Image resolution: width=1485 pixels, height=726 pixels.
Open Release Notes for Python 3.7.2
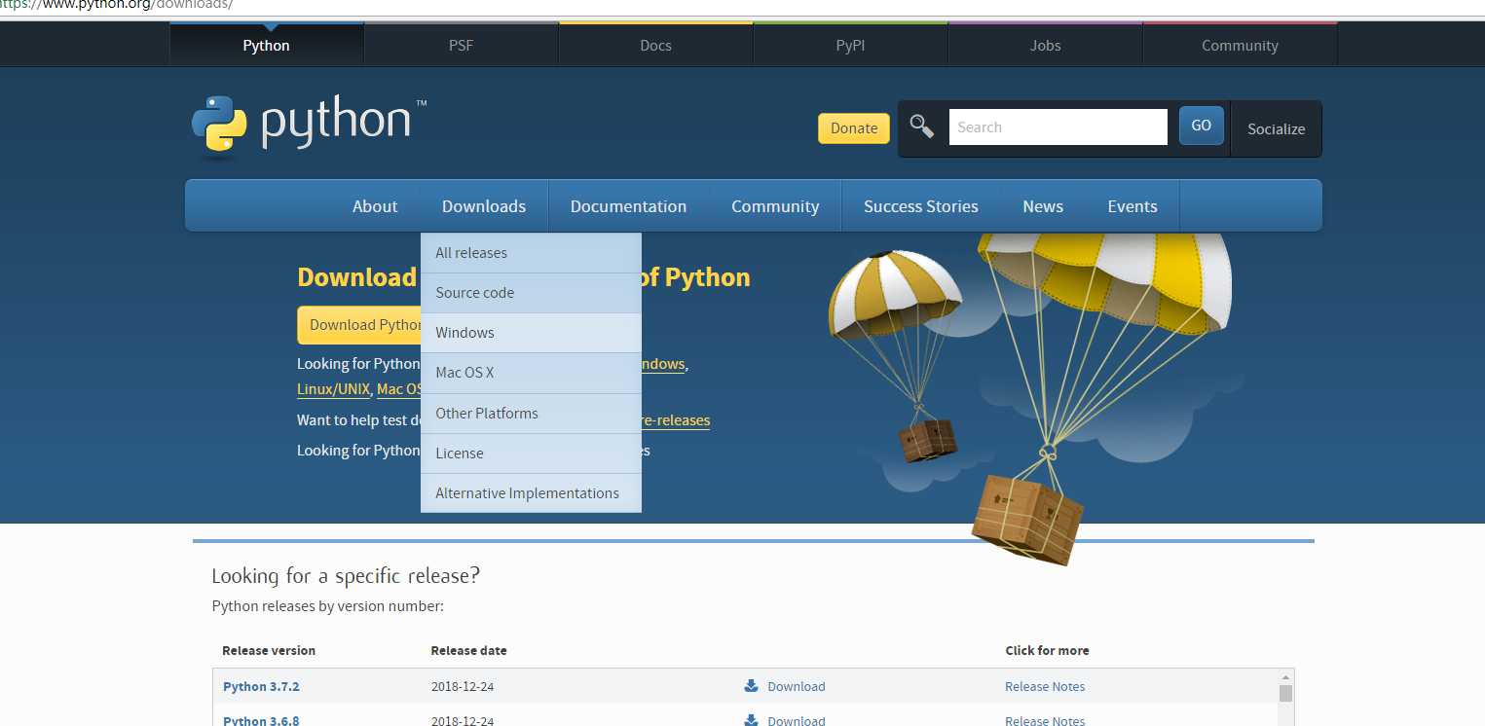click(1045, 686)
